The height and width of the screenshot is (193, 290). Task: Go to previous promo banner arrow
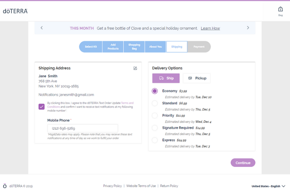click(x=42, y=28)
